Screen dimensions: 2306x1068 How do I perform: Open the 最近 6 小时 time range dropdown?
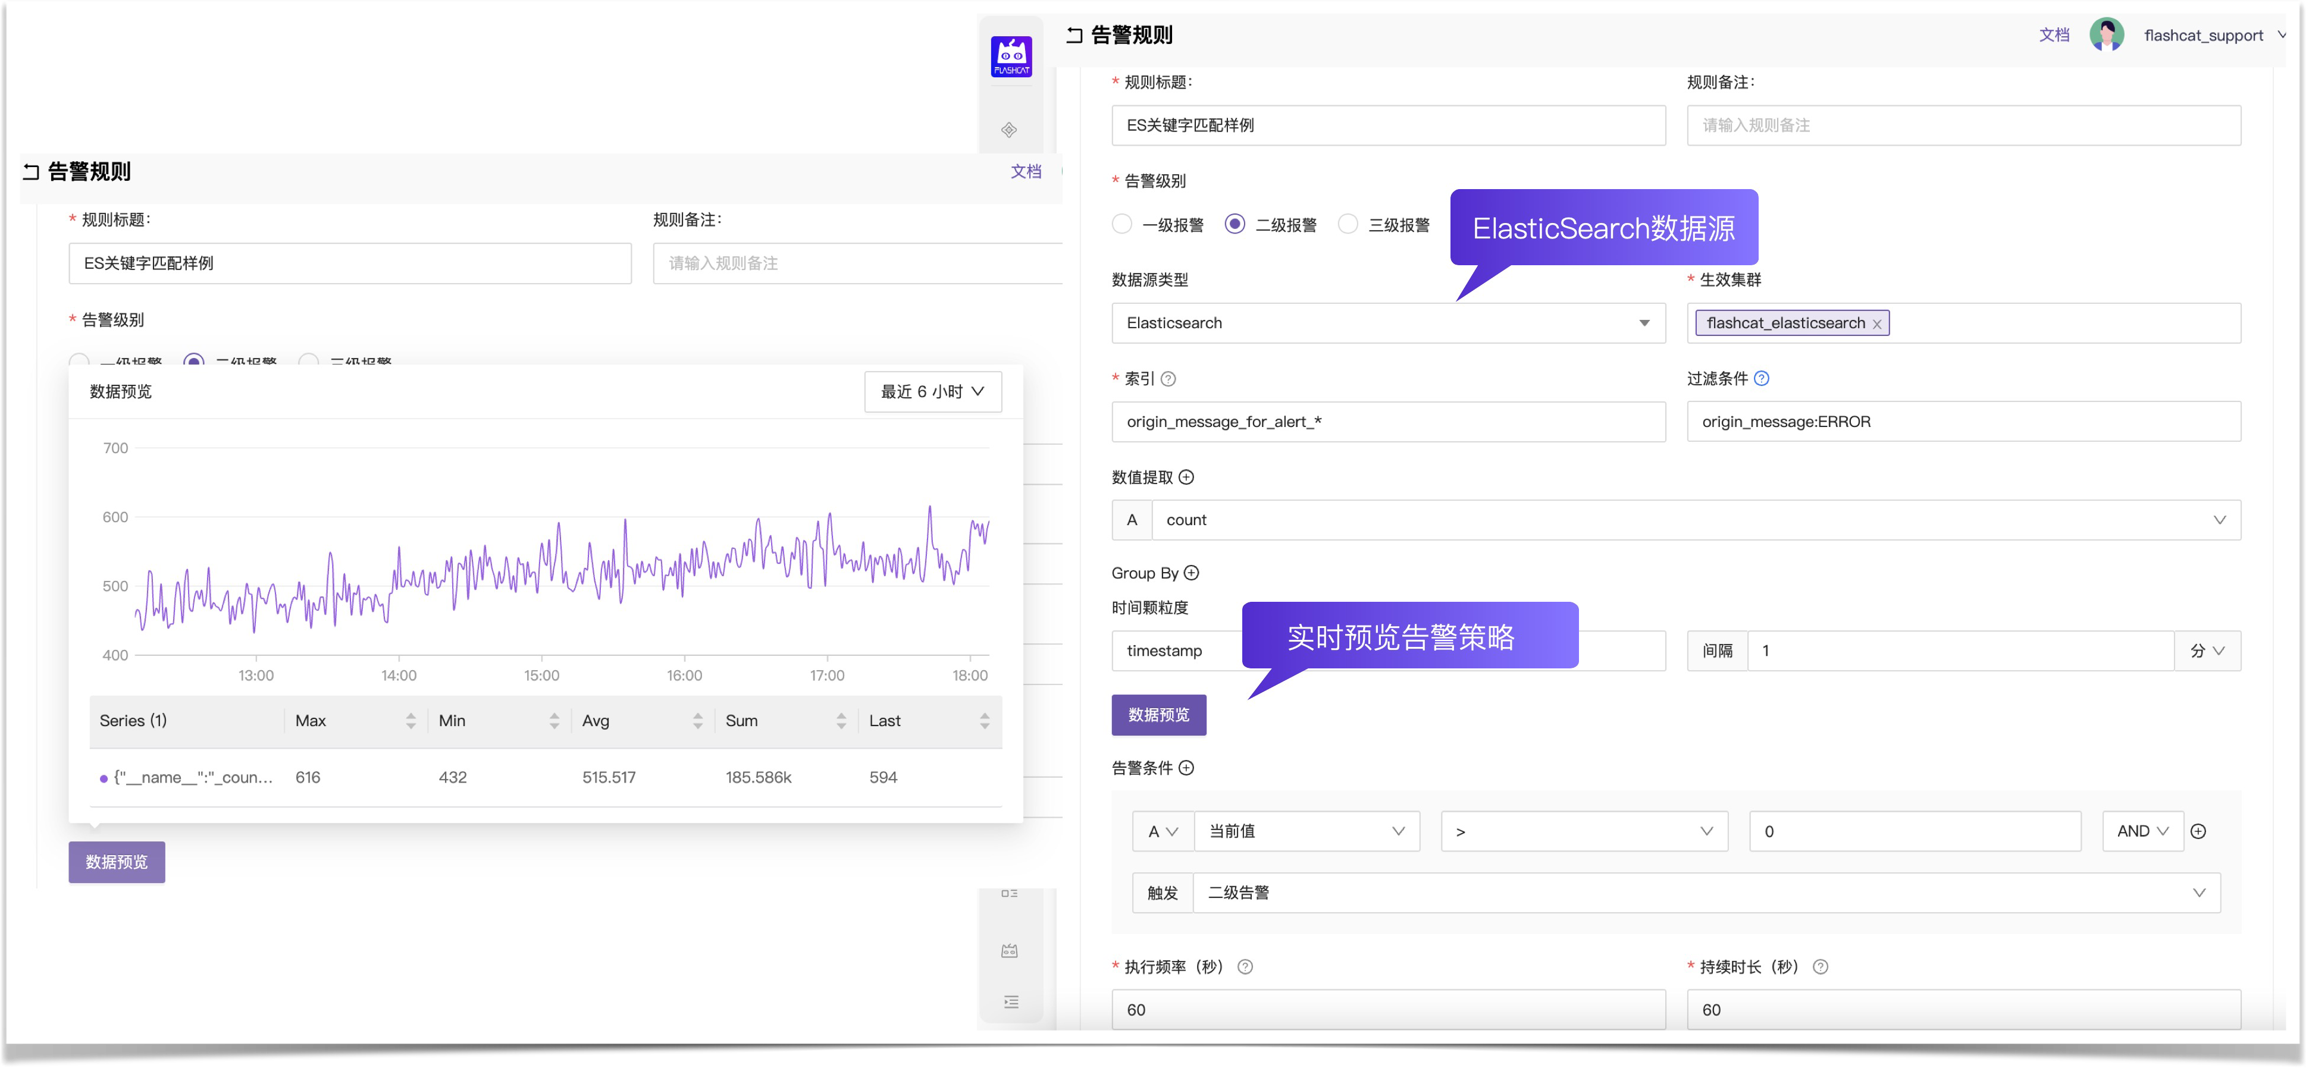click(x=932, y=391)
